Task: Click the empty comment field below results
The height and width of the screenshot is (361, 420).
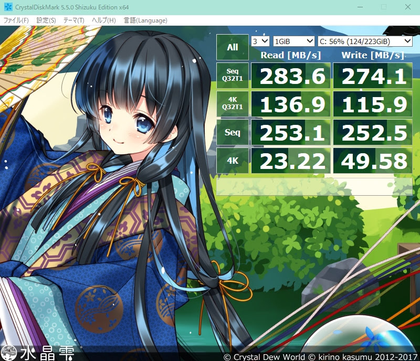Action: coord(314,186)
